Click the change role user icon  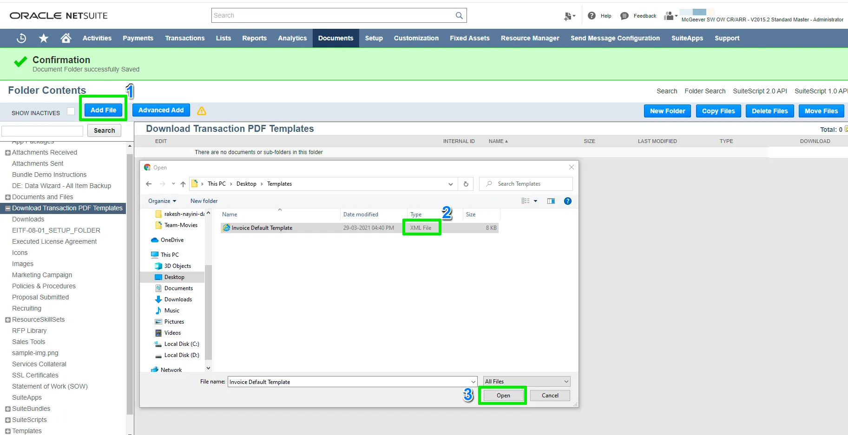670,16
